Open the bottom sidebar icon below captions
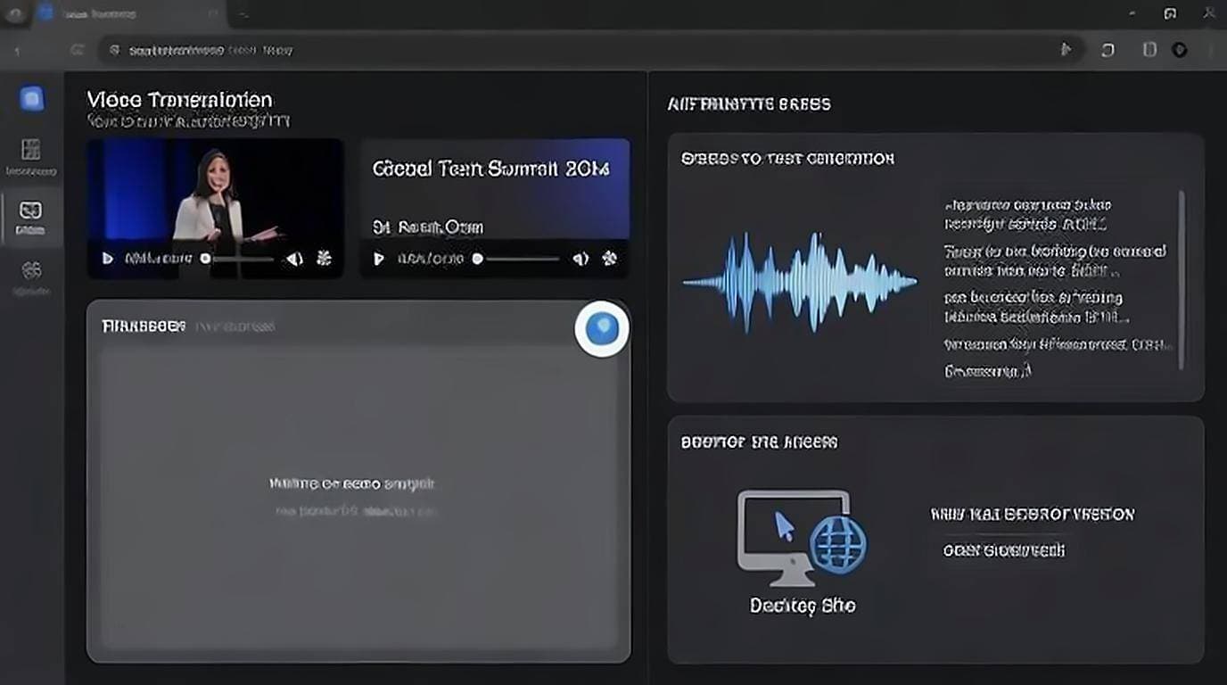 tap(31, 270)
